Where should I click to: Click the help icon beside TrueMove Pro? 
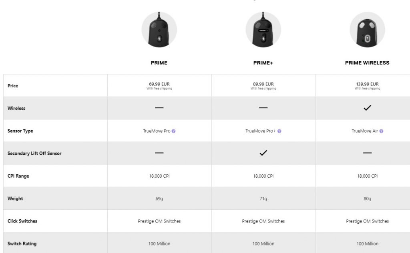tap(174, 131)
